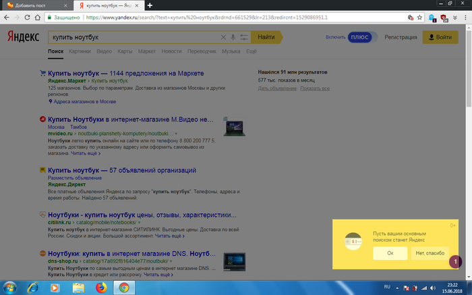472x295 pixels.
Task: Click 'Нет, спасибо' in the popup
Action: tap(430, 253)
